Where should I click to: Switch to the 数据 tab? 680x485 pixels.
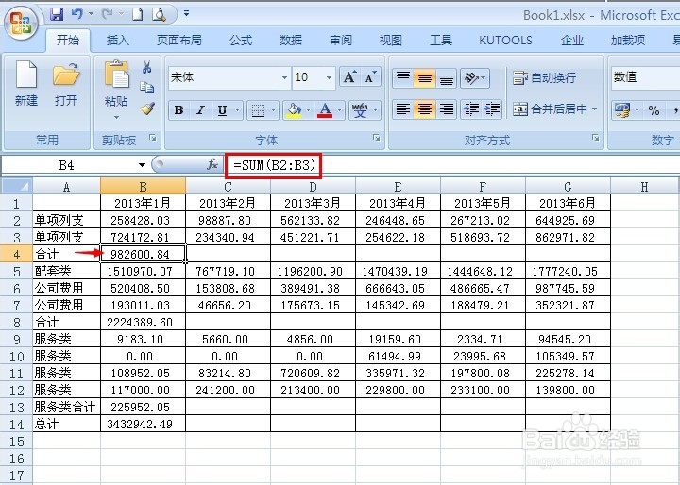pyautogui.click(x=291, y=41)
